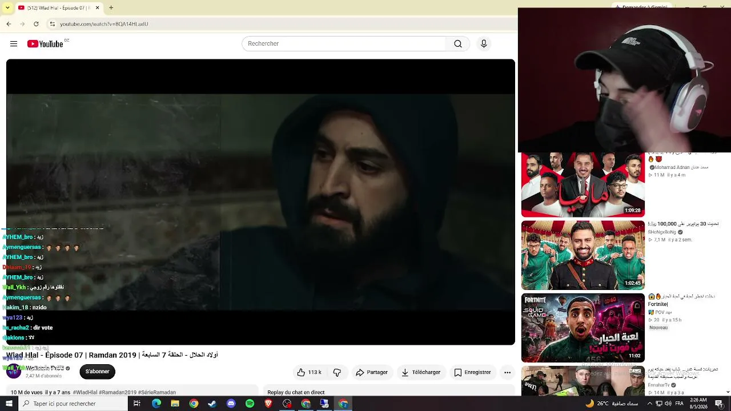This screenshot has width=731, height=411.
Task: Open the notification center icon
Action: coord(720,404)
